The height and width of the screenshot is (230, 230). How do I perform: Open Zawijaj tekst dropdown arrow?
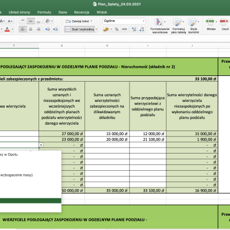(91, 21)
